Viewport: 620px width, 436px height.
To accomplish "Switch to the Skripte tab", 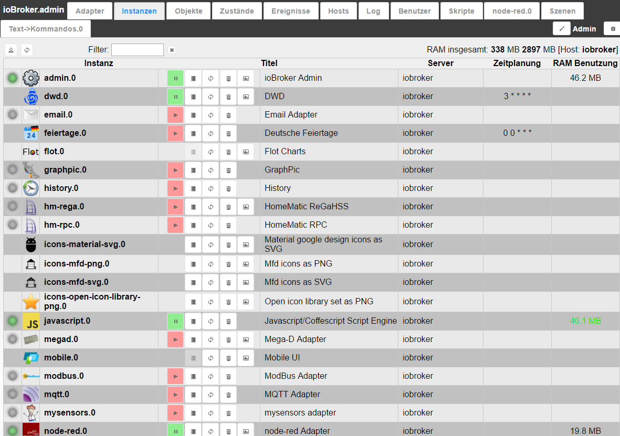I will coord(461,11).
